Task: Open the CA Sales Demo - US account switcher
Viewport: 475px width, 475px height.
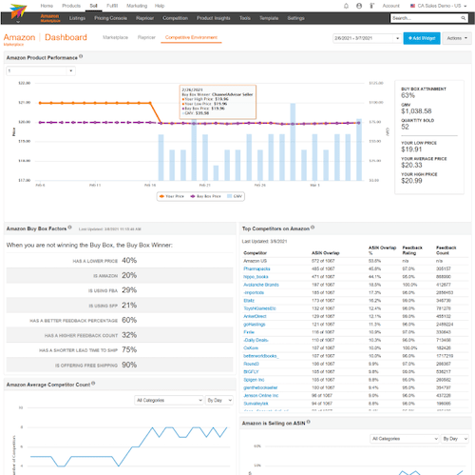Action: 438,6
